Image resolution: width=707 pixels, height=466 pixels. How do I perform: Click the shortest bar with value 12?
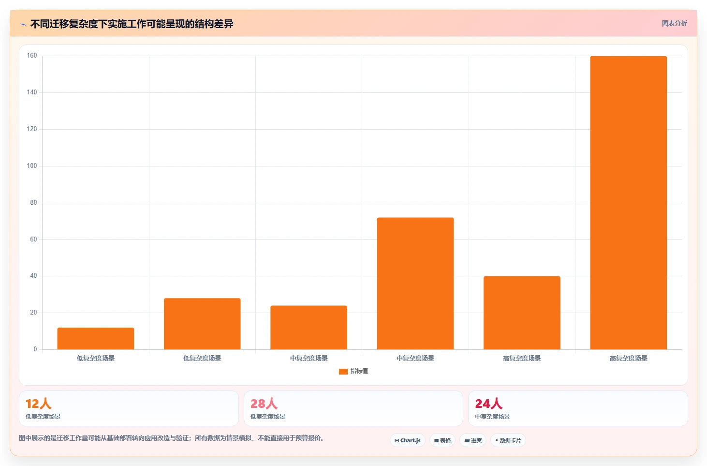[96, 339]
